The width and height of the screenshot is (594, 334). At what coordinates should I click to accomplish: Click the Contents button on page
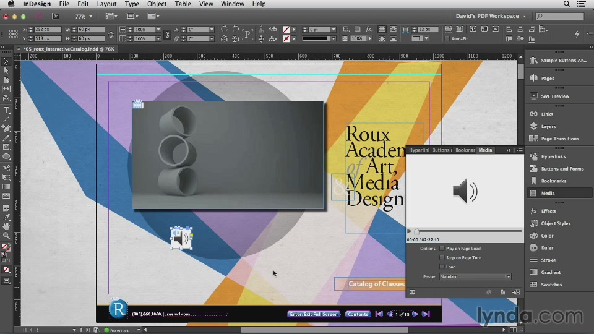tap(358, 314)
